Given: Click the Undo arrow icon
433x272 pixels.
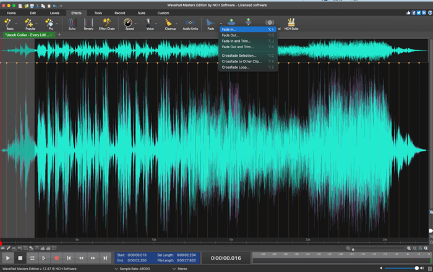Looking at the screenshot, I should 54,6.
